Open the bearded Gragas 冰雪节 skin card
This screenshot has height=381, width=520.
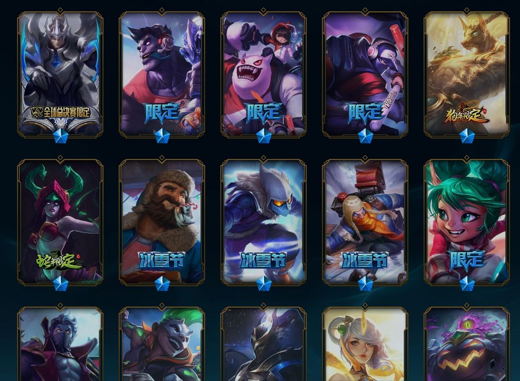click(162, 222)
